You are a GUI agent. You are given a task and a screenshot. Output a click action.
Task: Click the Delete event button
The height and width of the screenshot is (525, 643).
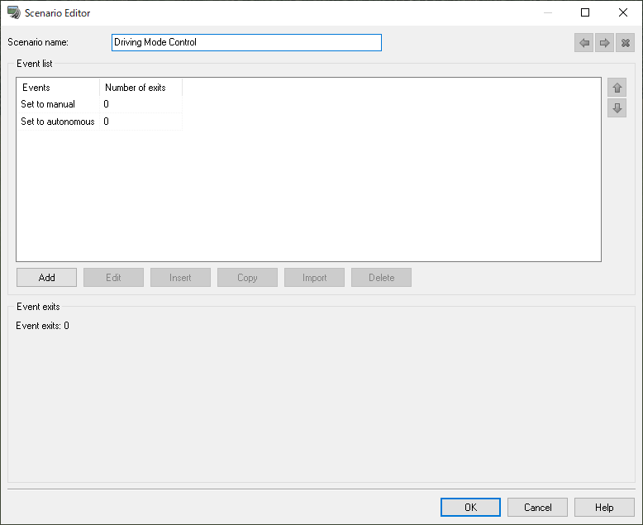pyautogui.click(x=381, y=278)
